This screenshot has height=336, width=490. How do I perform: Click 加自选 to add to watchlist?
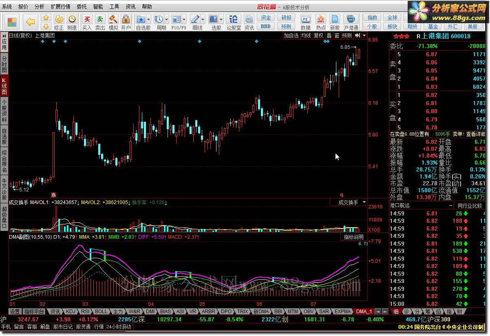[291, 36]
